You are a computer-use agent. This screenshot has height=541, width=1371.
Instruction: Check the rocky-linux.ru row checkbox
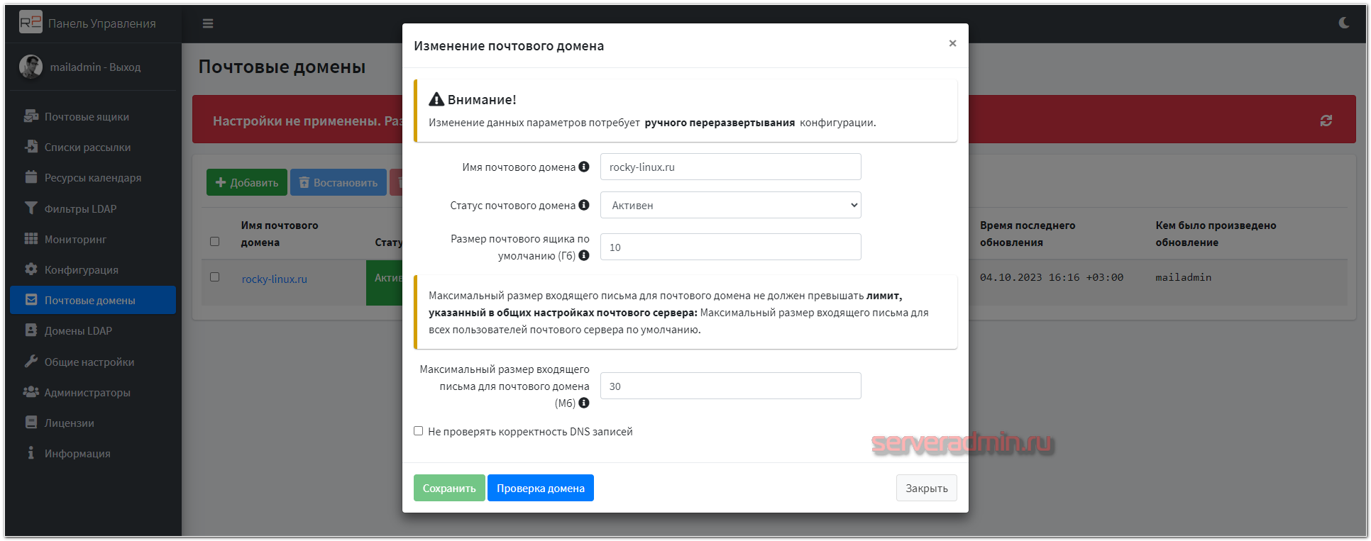coord(215,277)
